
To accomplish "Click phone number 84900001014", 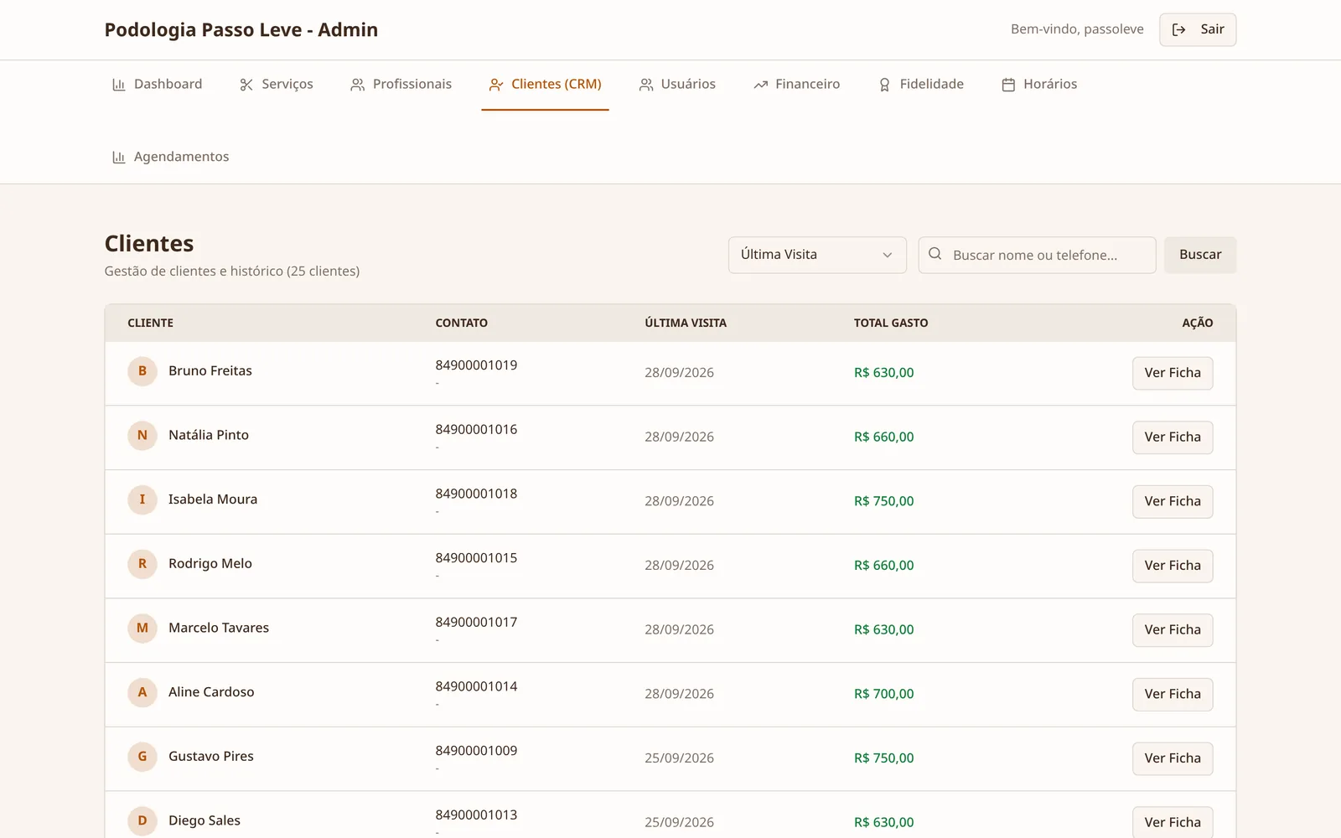I will [476, 686].
